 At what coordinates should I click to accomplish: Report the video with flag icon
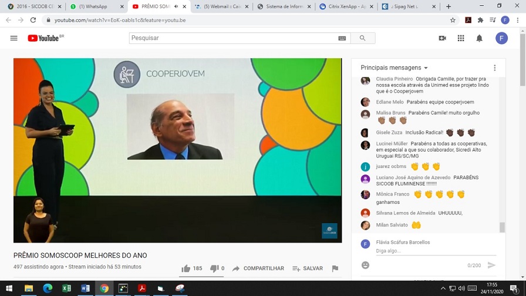click(335, 268)
